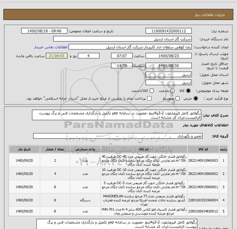Click the unit دستگاه in row 4
The image size is (237, 229).
(x=85, y=200)
